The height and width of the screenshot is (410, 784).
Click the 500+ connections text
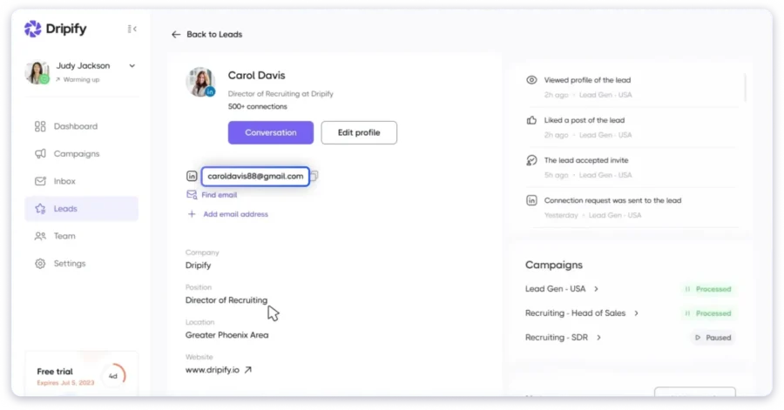click(x=258, y=107)
